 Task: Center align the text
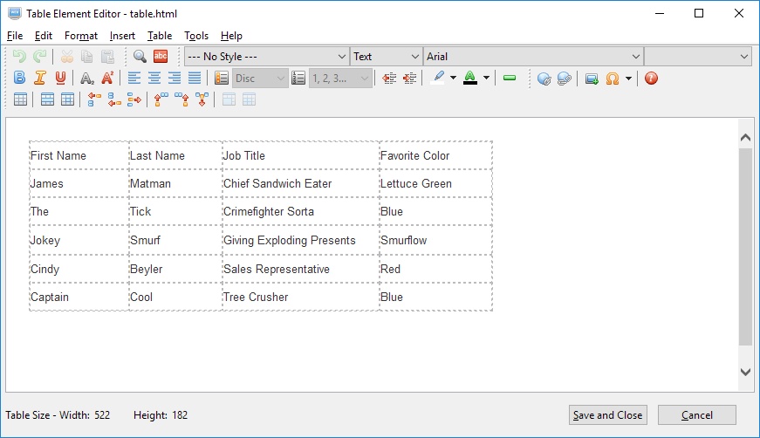[x=154, y=78]
